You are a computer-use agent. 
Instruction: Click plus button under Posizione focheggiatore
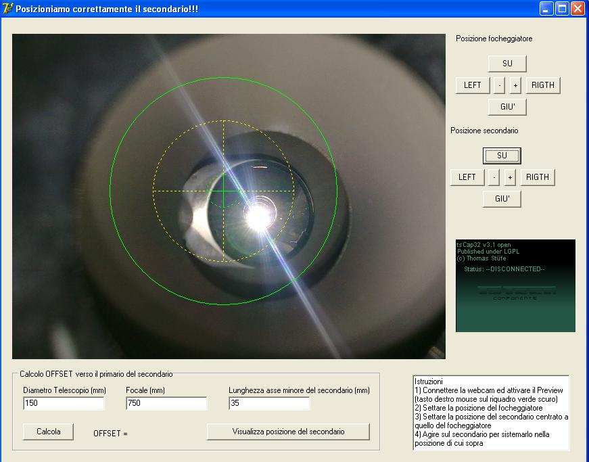point(515,85)
